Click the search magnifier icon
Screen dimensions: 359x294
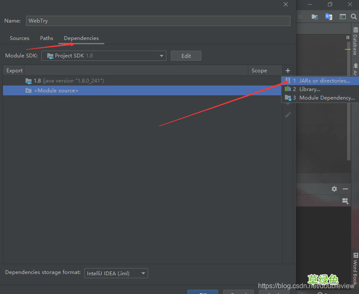(x=354, y=17)
